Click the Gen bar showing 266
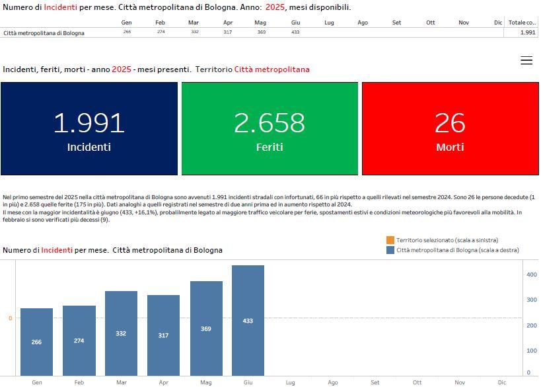 click(36, 342)
